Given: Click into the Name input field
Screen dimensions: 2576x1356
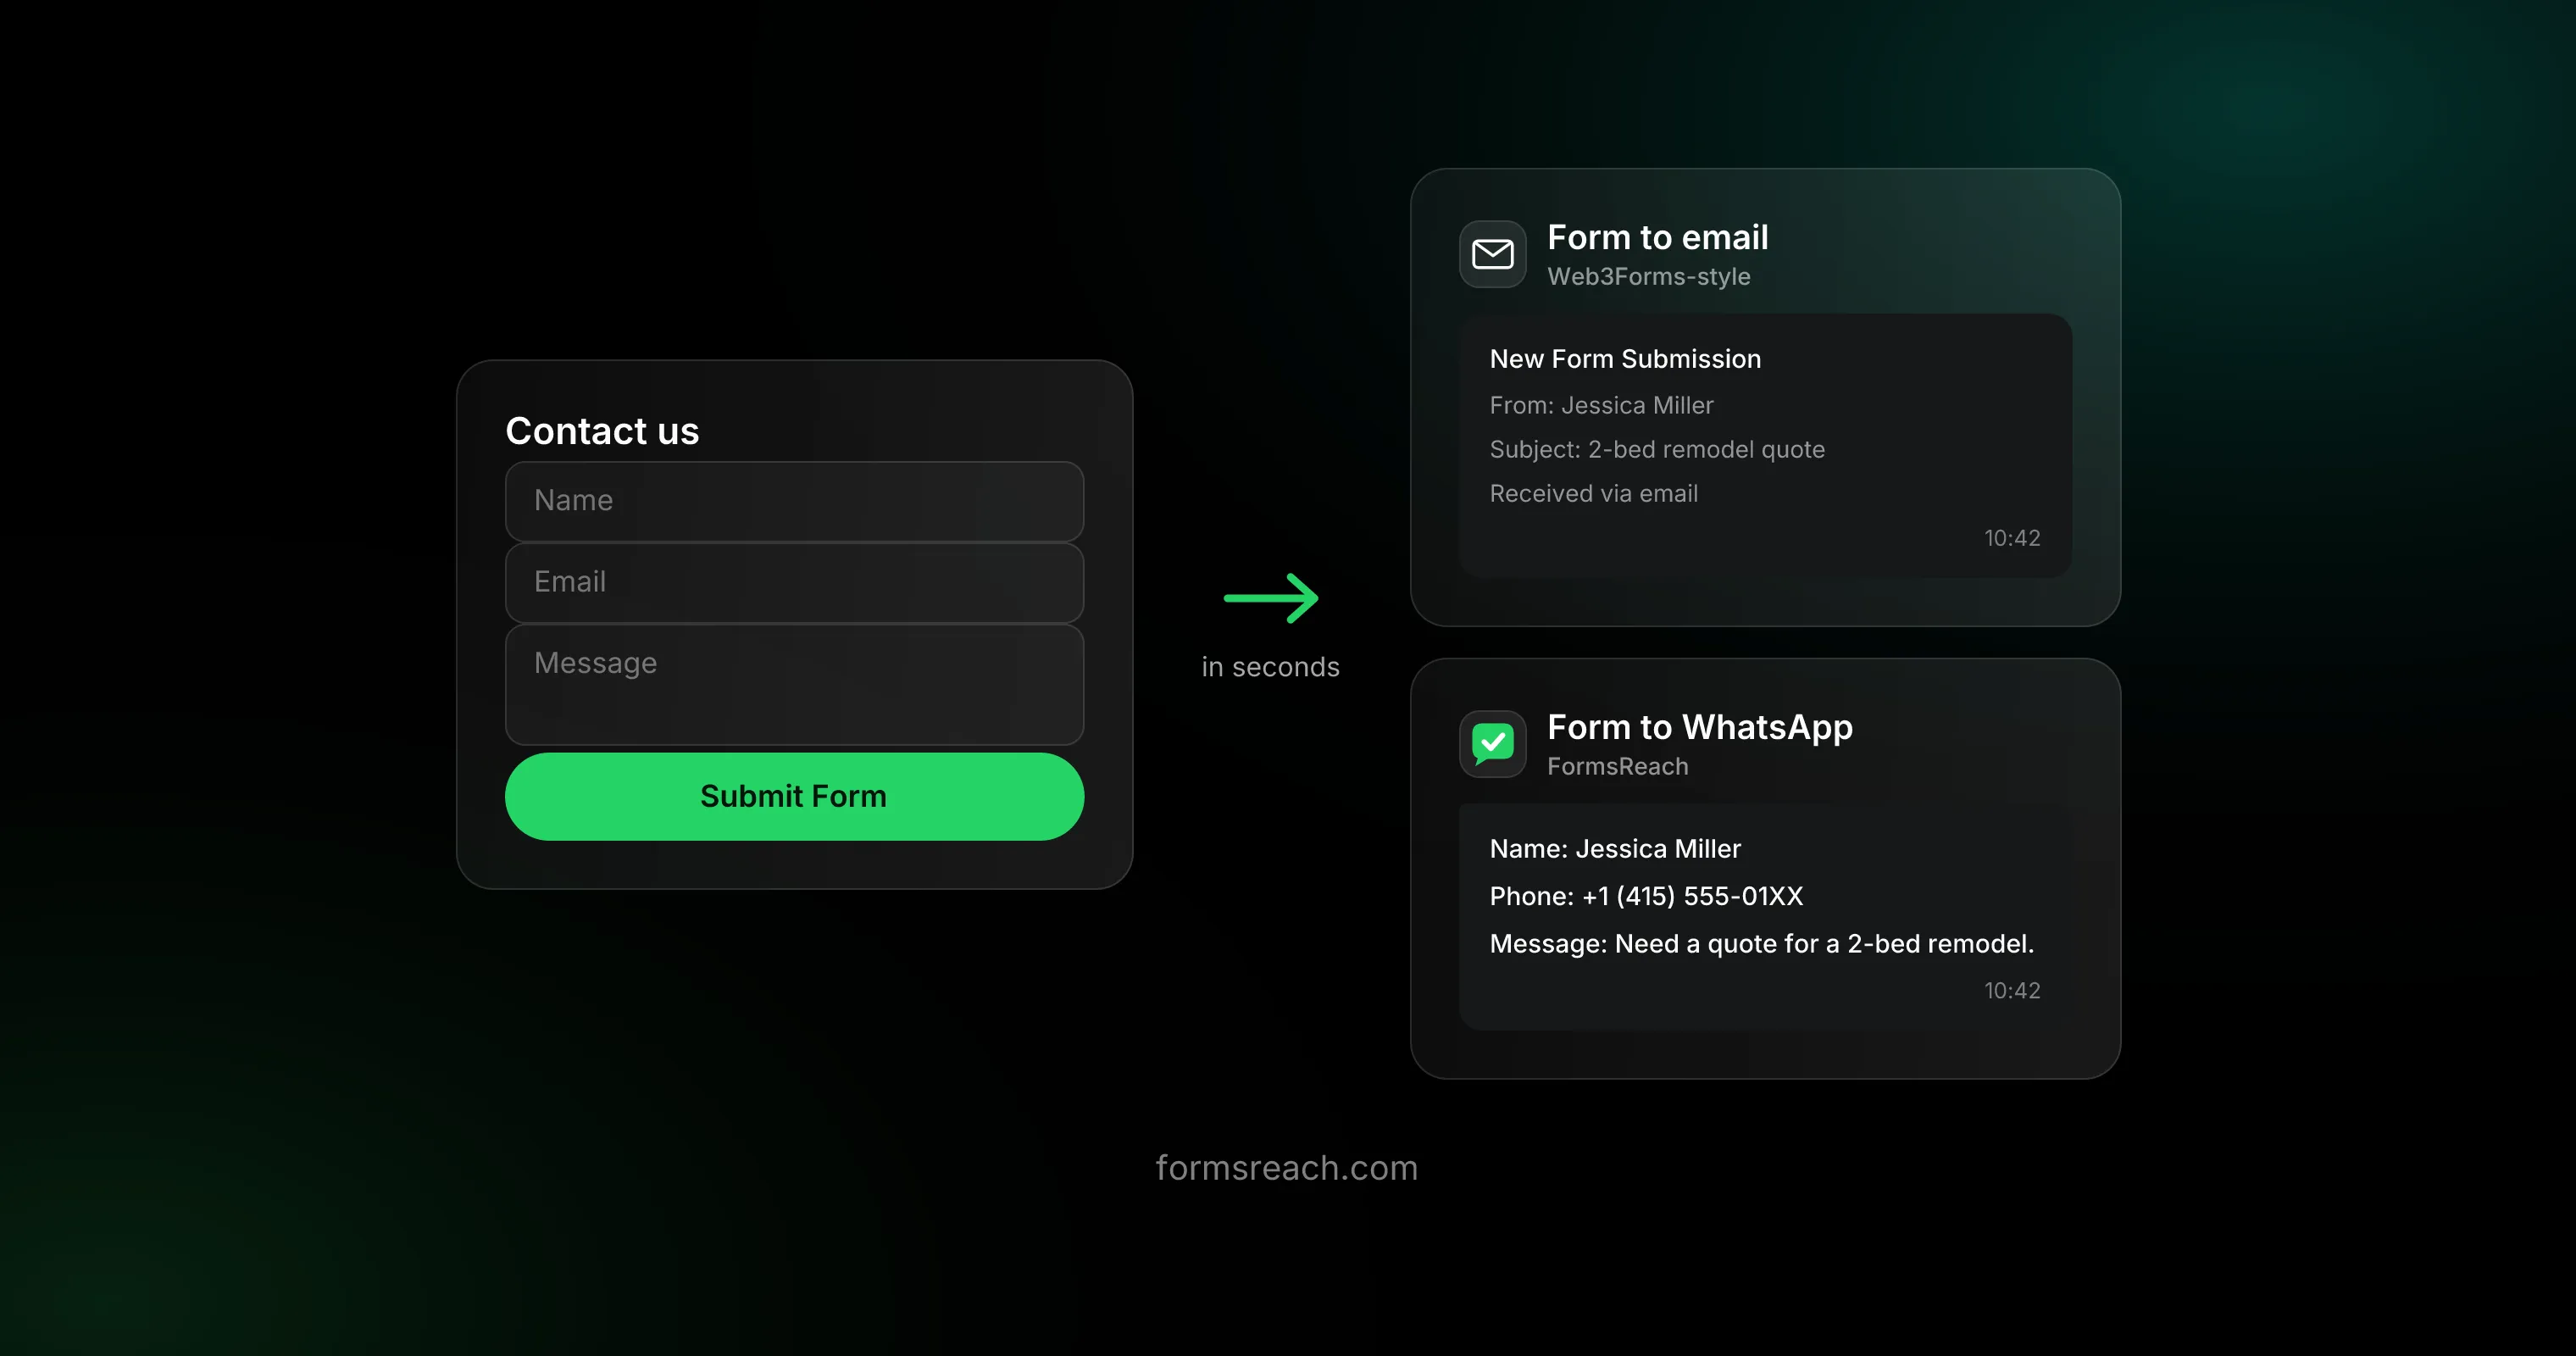Looking at the screenshot, I should pyautogui.click(x=794, y=501).
